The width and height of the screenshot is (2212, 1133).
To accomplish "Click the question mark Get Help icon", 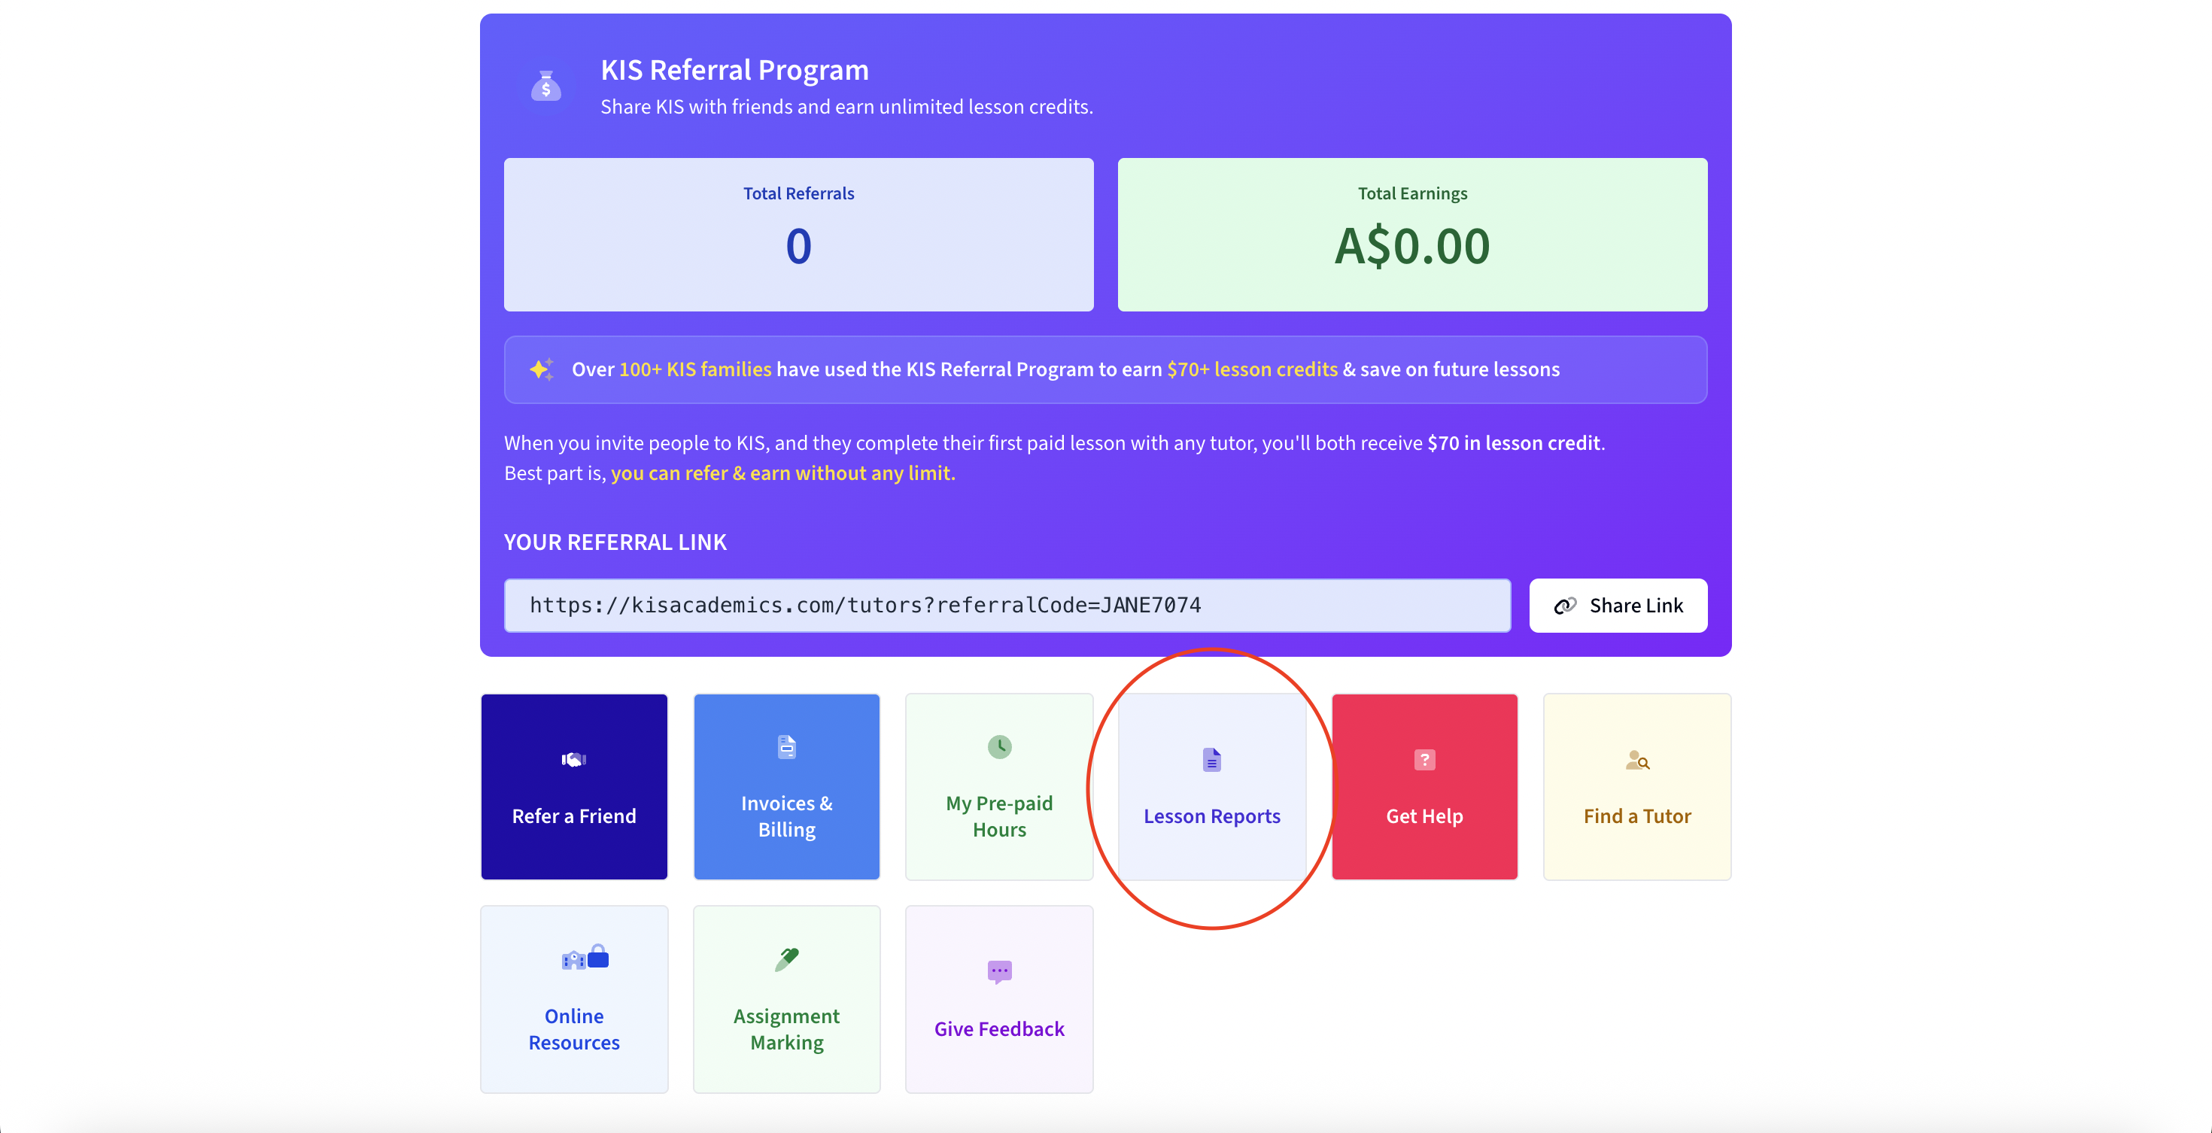I will click(x=1424, y=760).
